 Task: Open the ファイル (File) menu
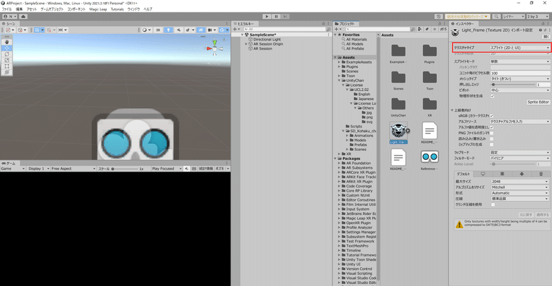tap(7, 9)
